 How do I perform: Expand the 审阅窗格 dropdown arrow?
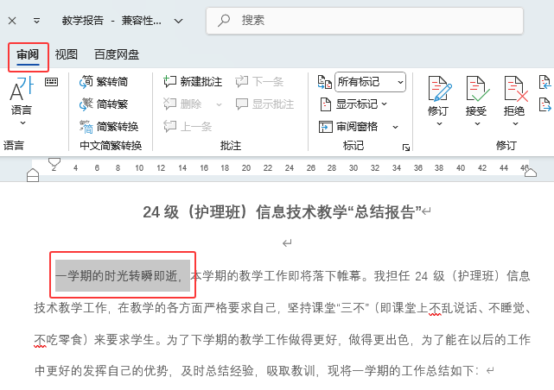[395, 127]
